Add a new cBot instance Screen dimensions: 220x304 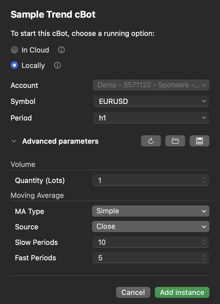[182, 292]
